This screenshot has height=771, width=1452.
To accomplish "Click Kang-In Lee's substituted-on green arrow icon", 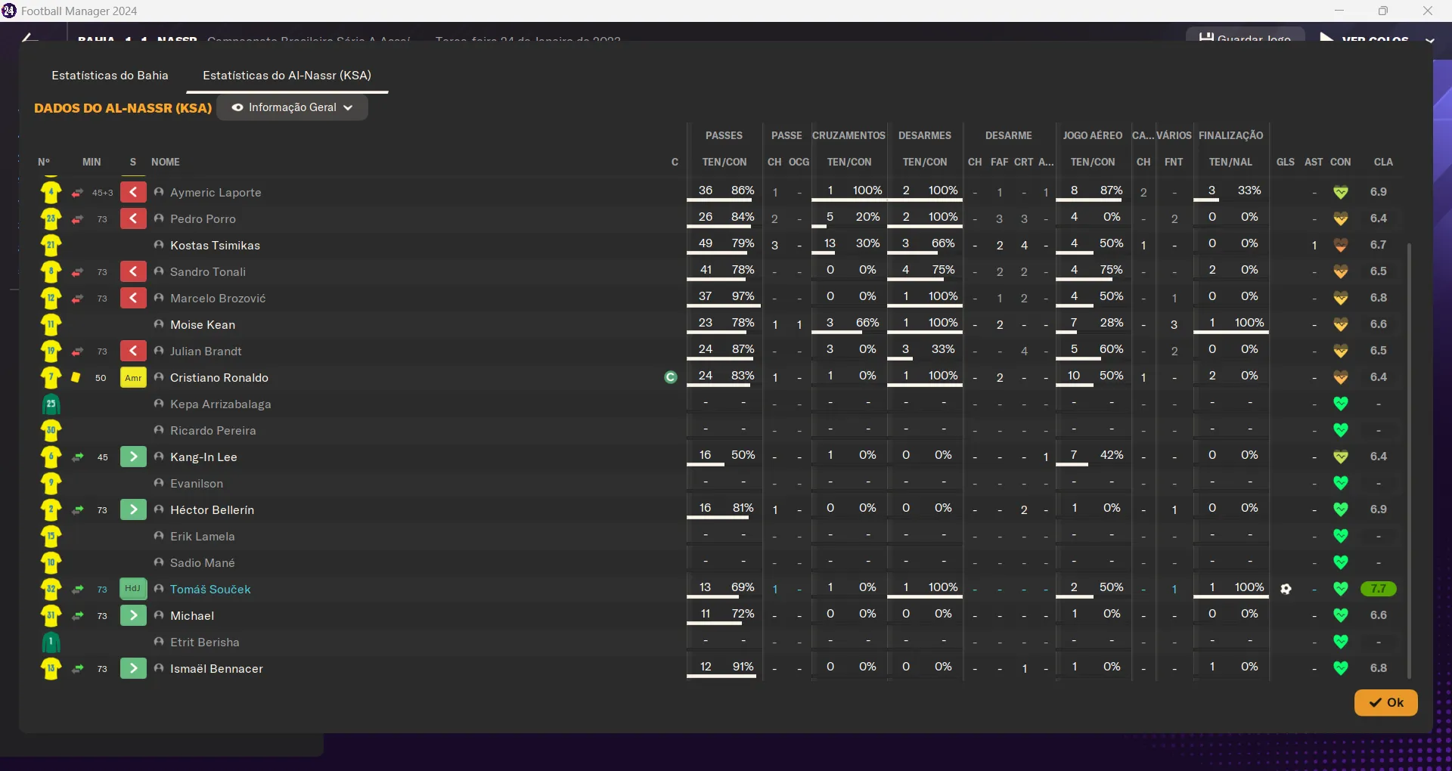I will (133, 457).
